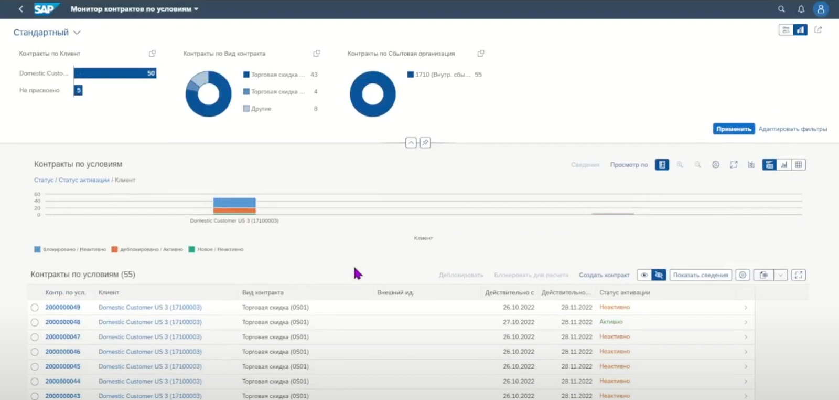Click the Сбытовая организация donut chart

pos(373,94)
